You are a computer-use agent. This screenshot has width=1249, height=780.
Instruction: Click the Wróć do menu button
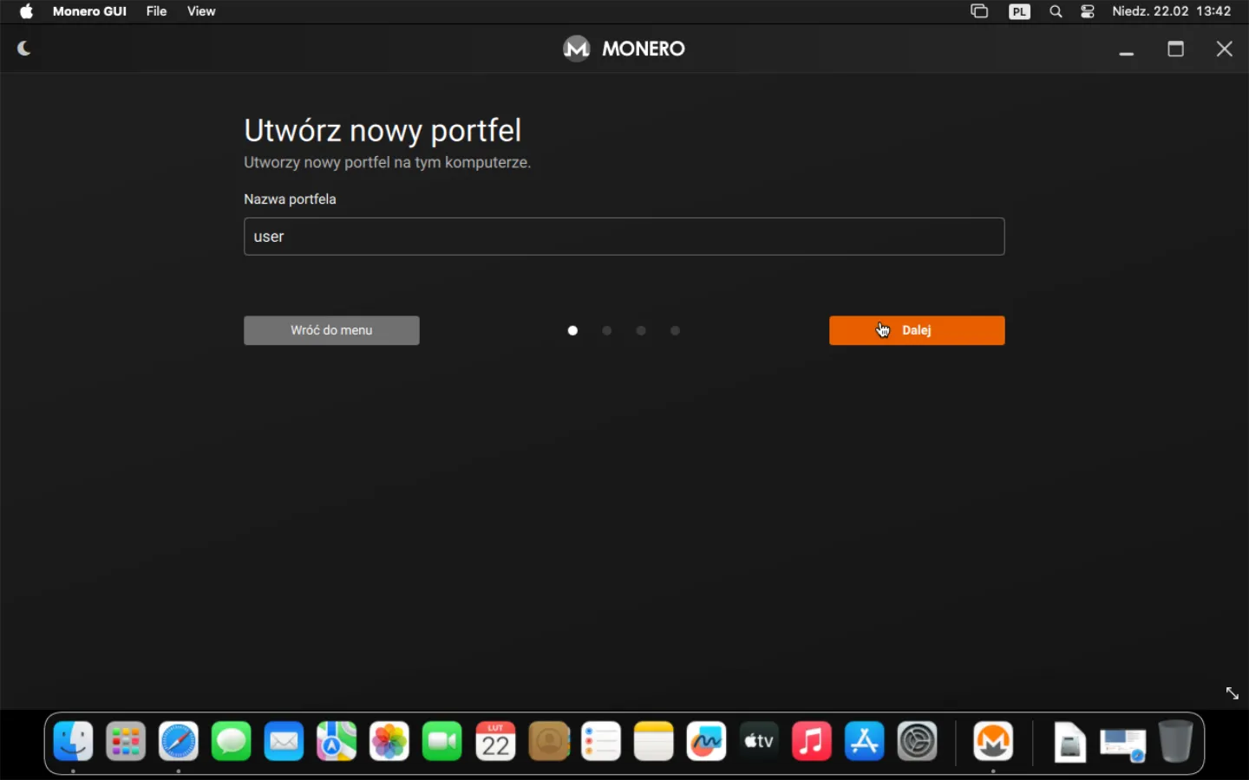331,330
